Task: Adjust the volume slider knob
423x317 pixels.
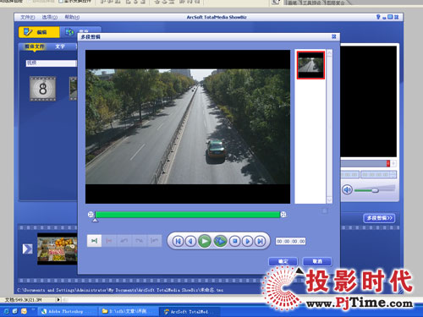Action: [x=375, y=190]
